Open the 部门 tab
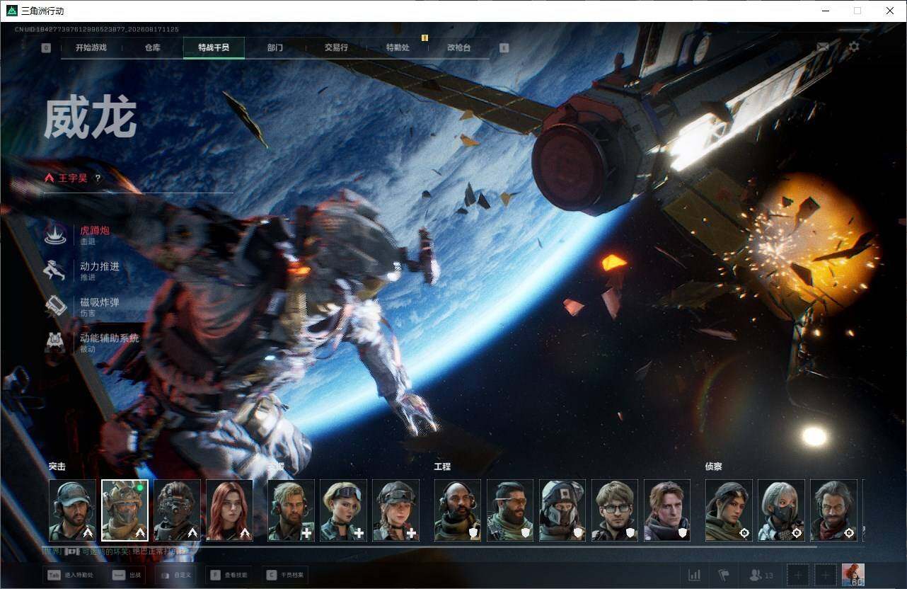 (275, 48)
